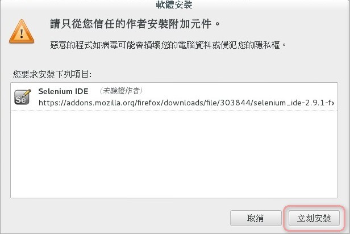Select the Selenium IDE add-on name
Image resolution: width=350 pixels, height=234 pixels.
click(63, 91)
